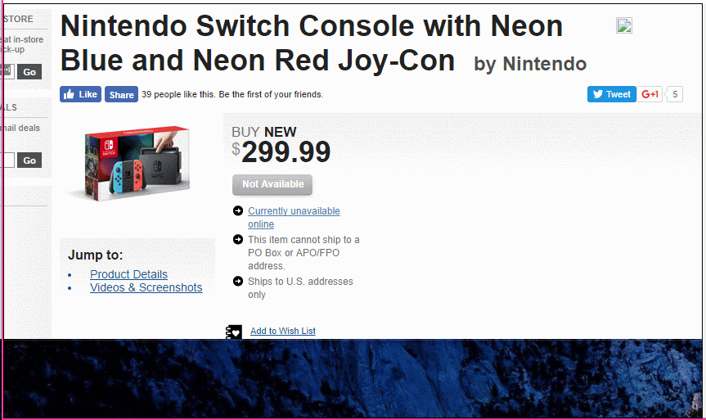Jump to Product Details section
The height and width of the screenshot is (420, 706).
point(128,274)
